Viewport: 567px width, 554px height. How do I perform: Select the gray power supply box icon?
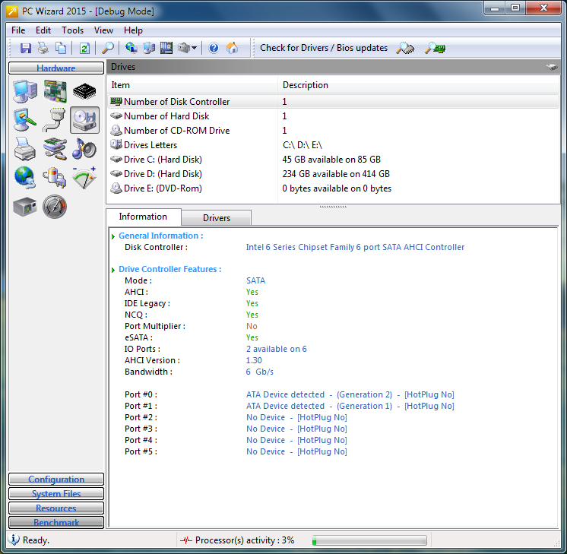[25, 207]
